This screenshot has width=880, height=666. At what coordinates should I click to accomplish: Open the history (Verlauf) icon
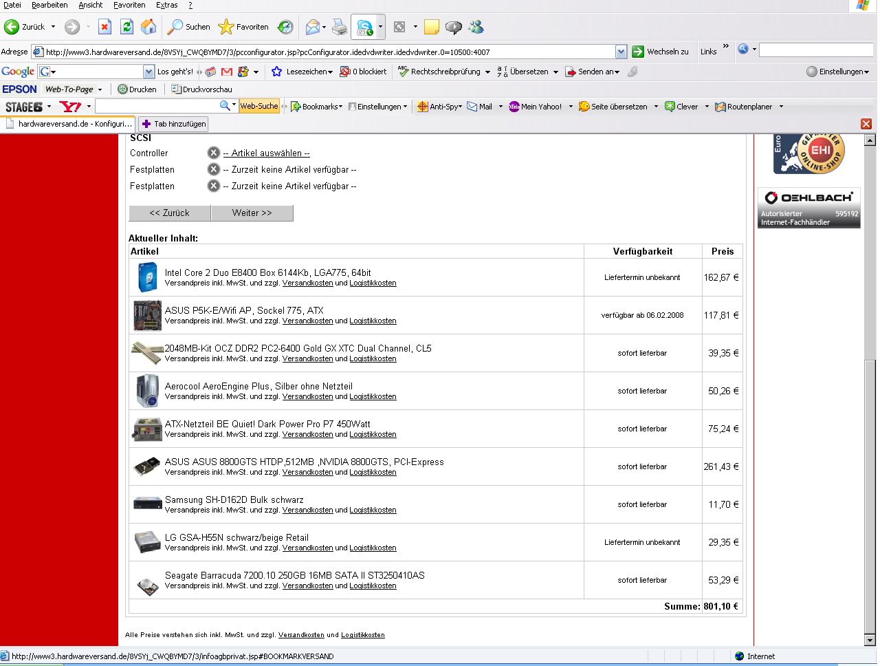click(285, 27)
